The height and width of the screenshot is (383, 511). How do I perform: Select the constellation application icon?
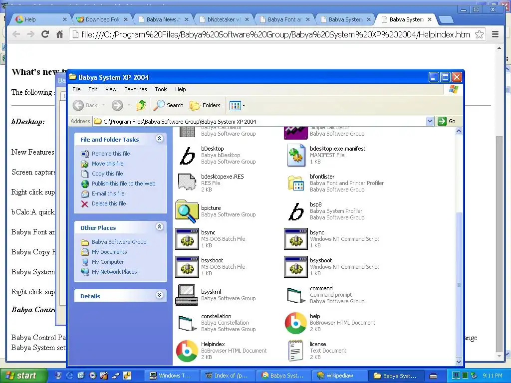187,323
